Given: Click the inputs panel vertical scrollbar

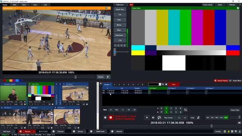Looking at the screenshot, I should tap(98, 106).
